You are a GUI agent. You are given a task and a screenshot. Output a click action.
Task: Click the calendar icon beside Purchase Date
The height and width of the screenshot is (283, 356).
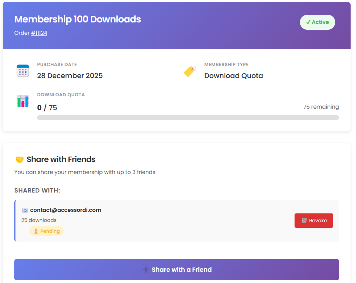point(23,71)
